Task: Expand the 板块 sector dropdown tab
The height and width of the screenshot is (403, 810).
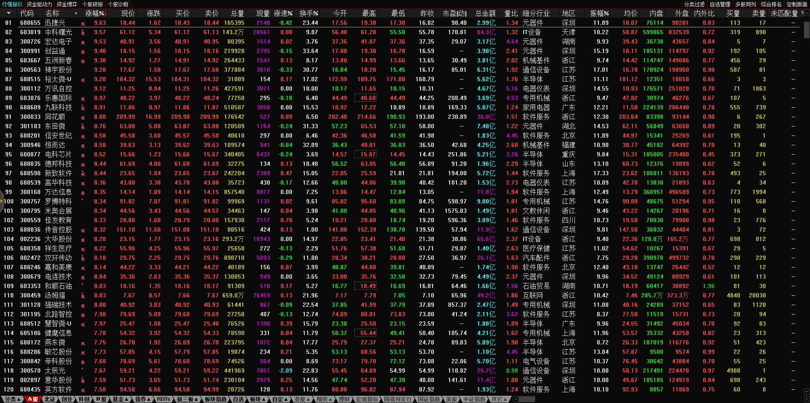Action: tap(257, 399)
